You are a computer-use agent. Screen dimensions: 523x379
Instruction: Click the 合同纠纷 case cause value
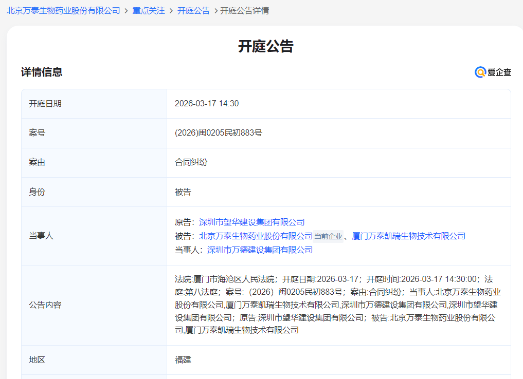(x=191, y=162)
